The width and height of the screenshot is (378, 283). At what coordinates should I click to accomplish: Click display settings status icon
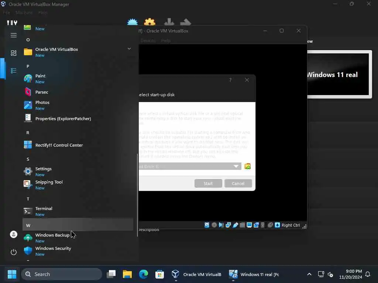click(249, 225)
